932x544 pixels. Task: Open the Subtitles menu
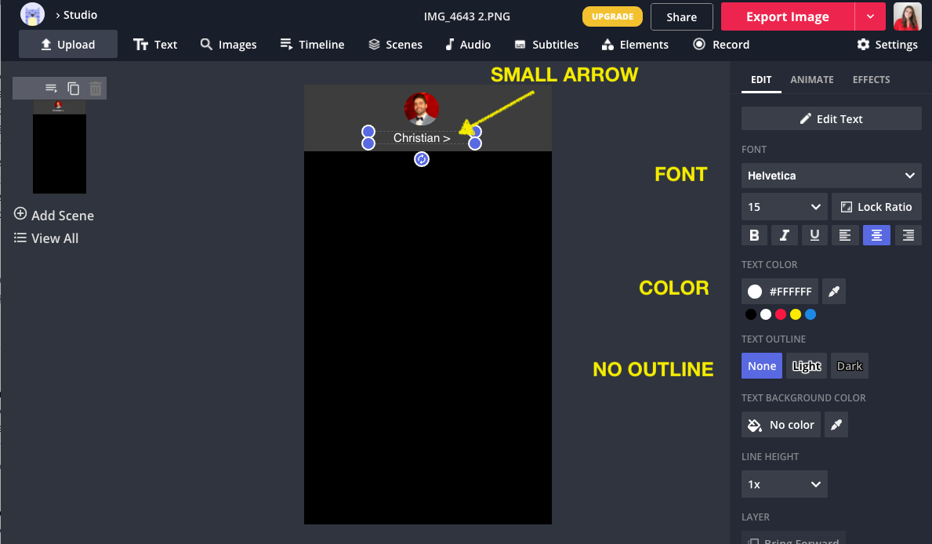546,44
